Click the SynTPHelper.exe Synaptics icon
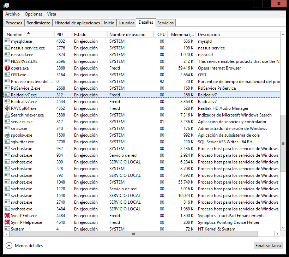 pyautogui.click(x=7, y=222)
